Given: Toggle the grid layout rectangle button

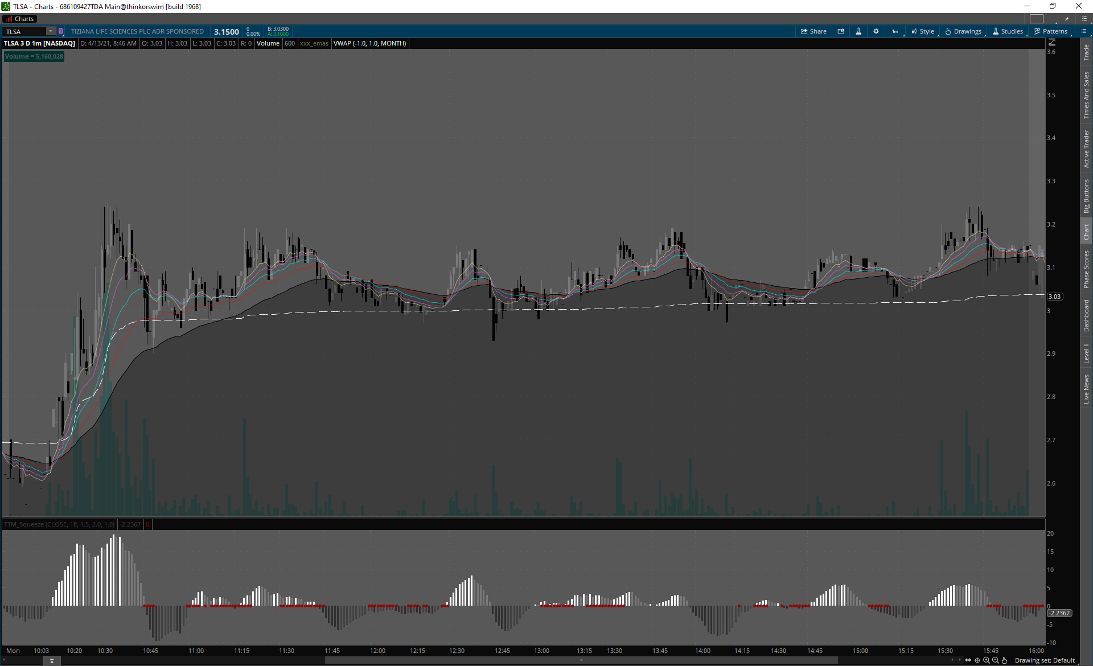Looking at the screenshot, I should [x=1037, y=19].
